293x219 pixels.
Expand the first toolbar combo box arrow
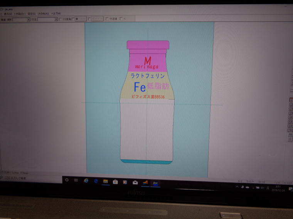coord(29,20)
